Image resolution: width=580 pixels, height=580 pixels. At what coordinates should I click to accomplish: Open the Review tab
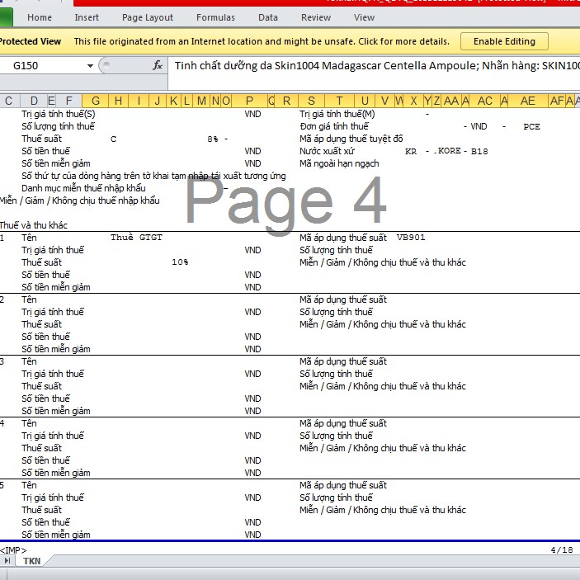coord(316,17)
